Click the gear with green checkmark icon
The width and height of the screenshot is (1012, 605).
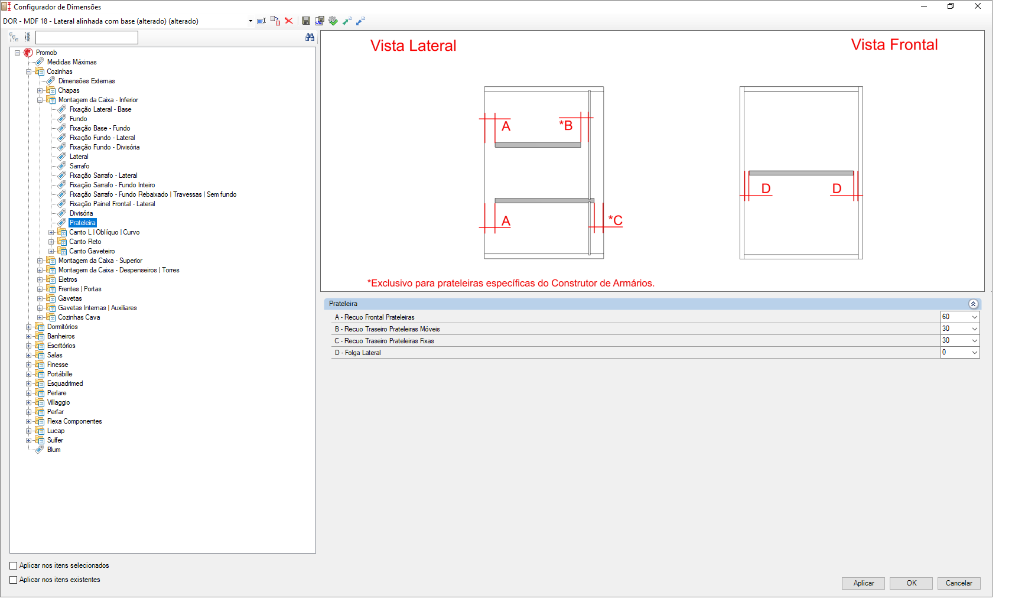click(x=333, y=21)
